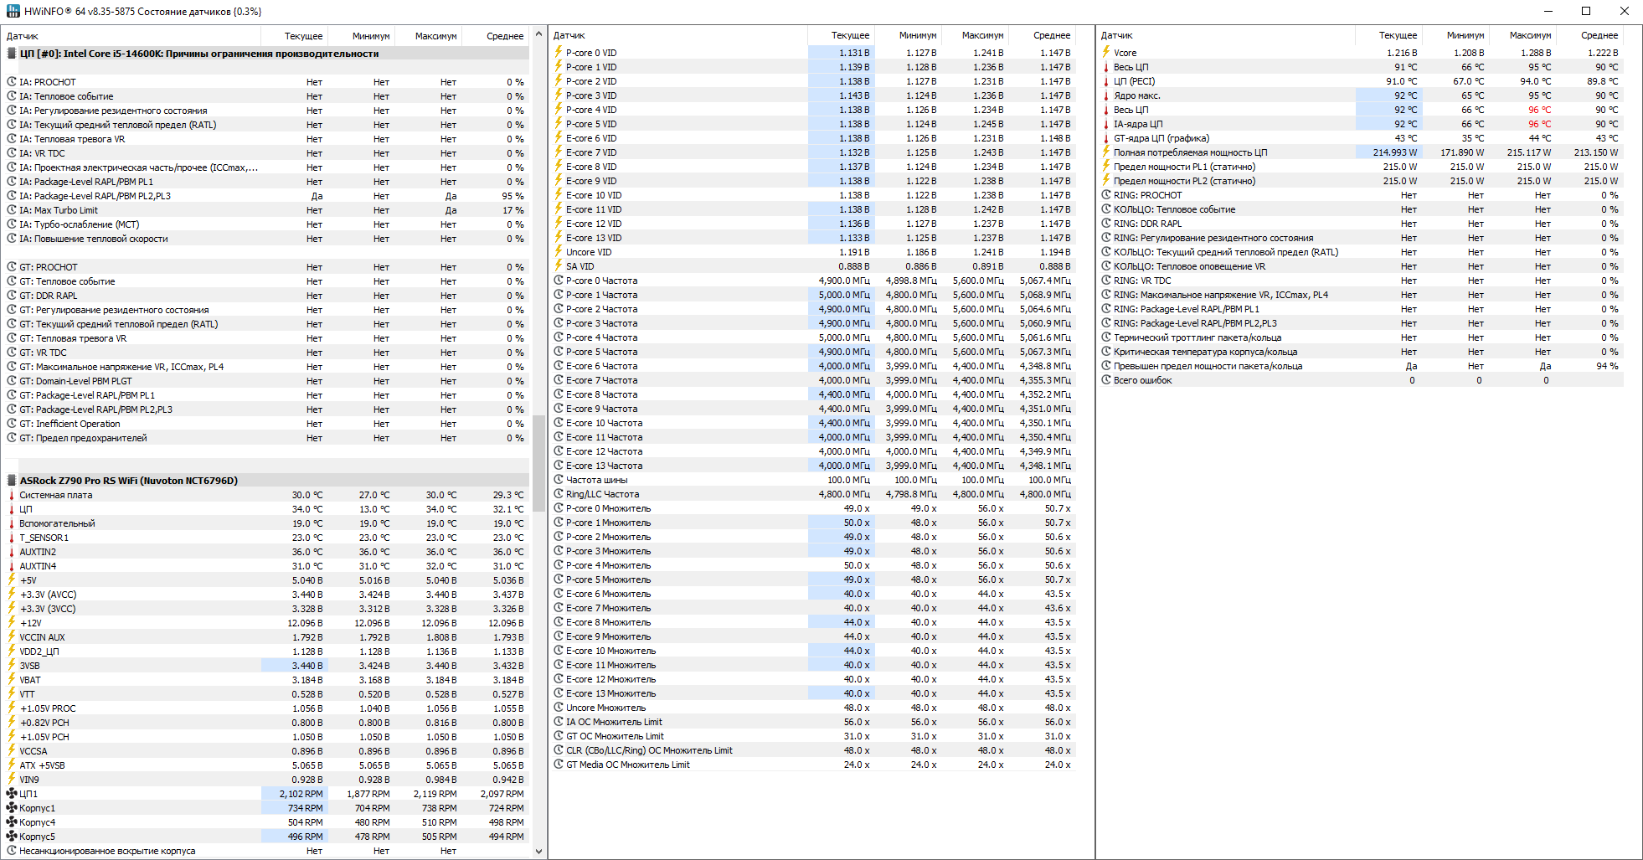Click the thermometer icon beside Ядро макс.
The width and height of the screenshot is (1643, 860).
click(1106, 95)
